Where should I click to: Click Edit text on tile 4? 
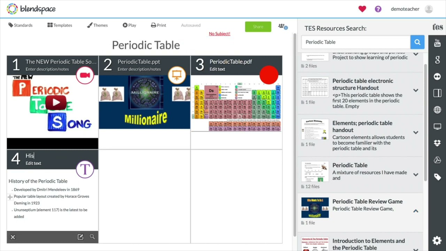[33, 163]
